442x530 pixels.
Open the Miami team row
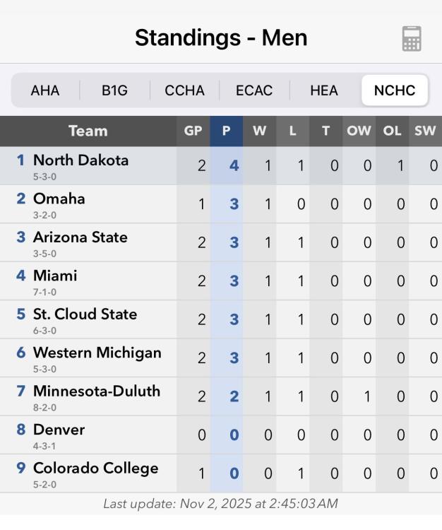[x=55, y=281]
